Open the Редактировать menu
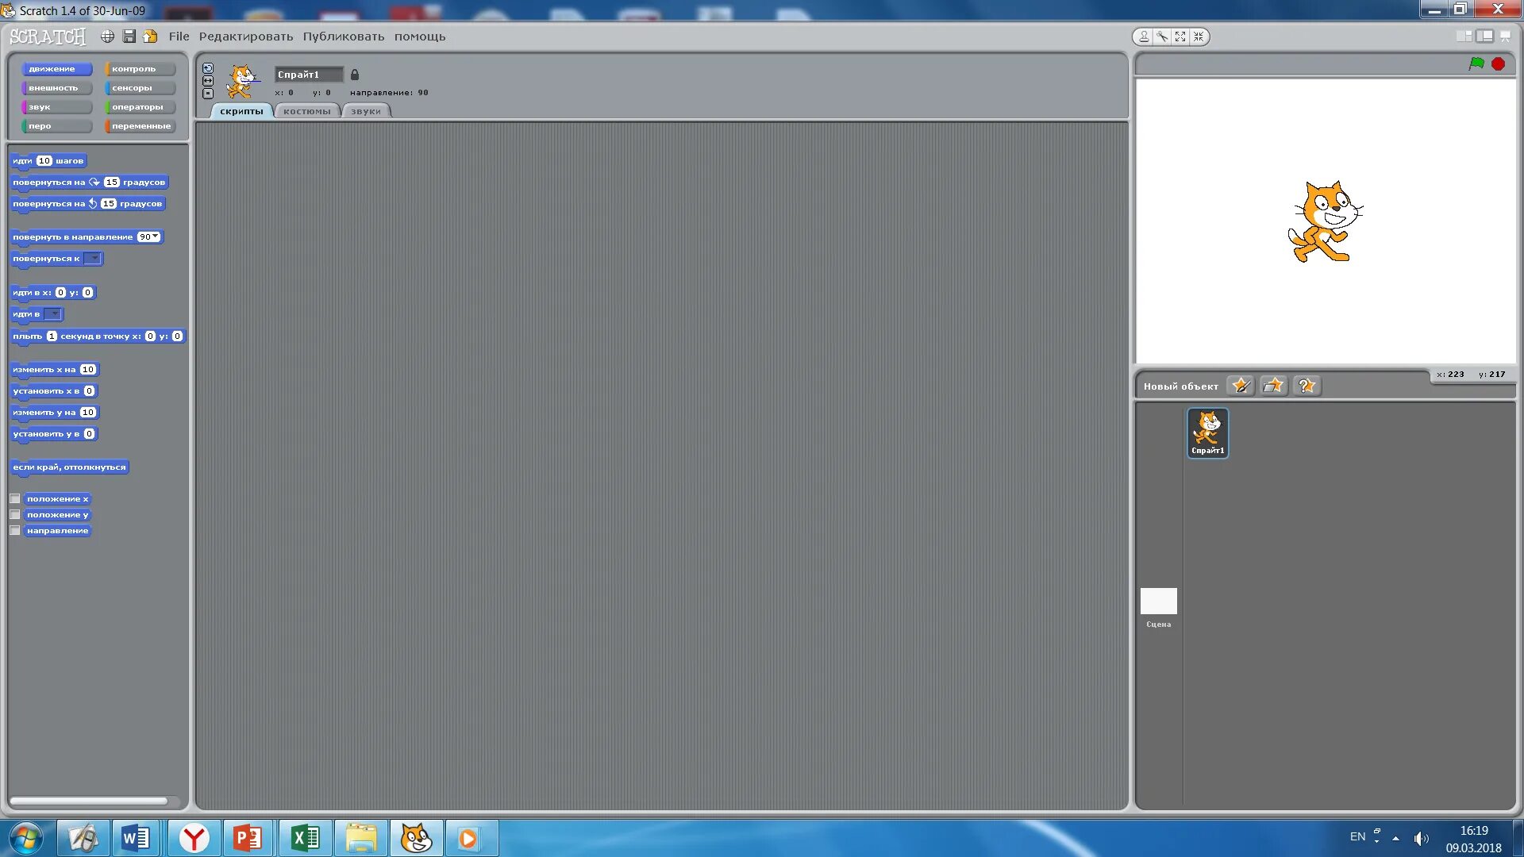 point(246,37)
